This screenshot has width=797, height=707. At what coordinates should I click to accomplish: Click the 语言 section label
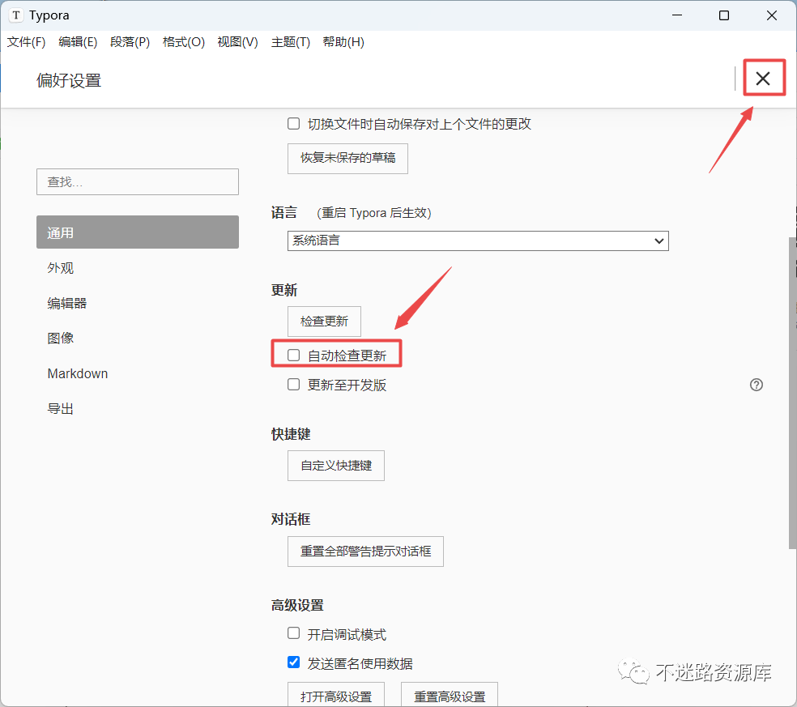pyautogui.click(x=284, y=212)
